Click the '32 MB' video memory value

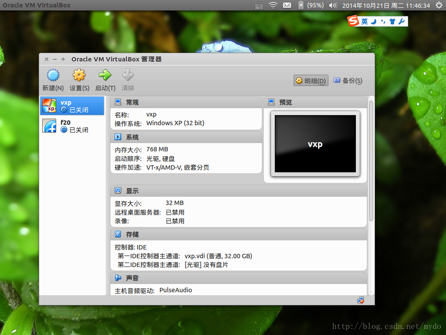[x=175, y=203]
